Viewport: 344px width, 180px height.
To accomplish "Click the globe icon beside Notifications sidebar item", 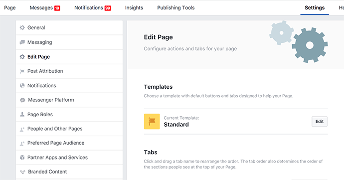I will 22,86.
